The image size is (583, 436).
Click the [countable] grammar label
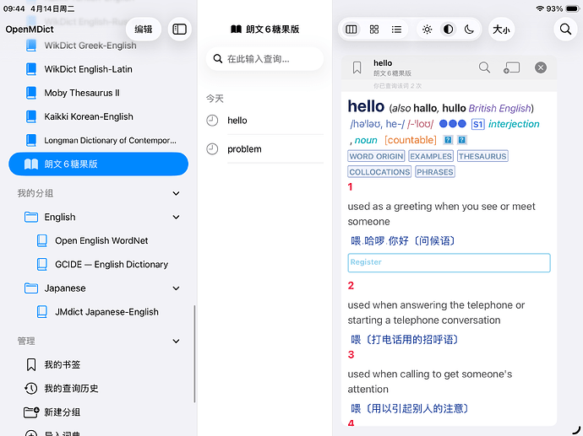[411, 140]
